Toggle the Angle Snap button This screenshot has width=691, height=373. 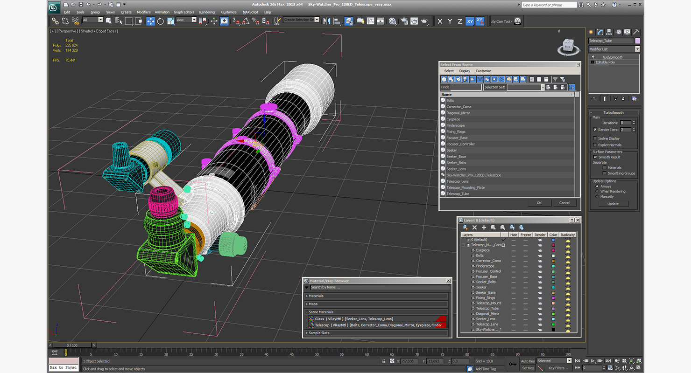coord(246,21)
